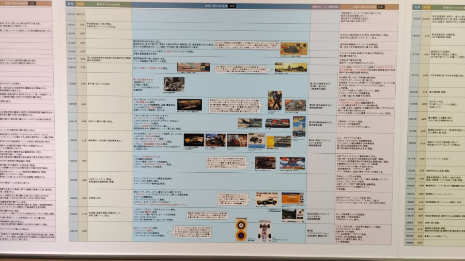Select the 1960年 year cell in center timeline

72,104
